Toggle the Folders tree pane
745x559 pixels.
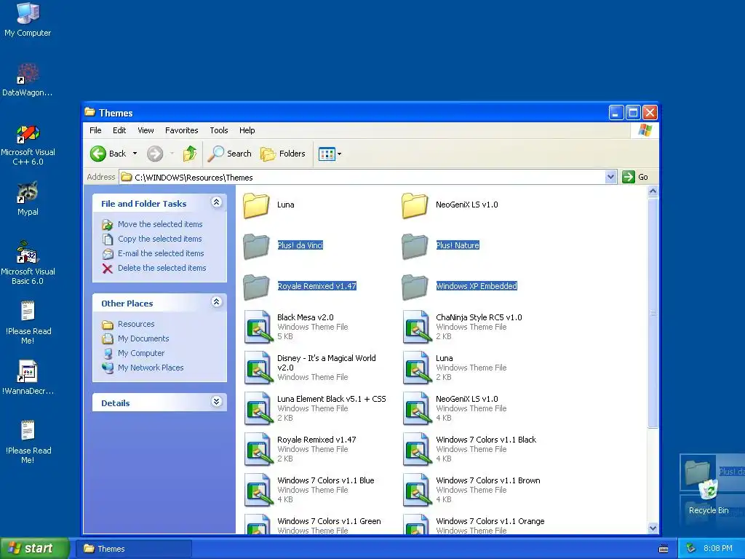coord(283,154)
